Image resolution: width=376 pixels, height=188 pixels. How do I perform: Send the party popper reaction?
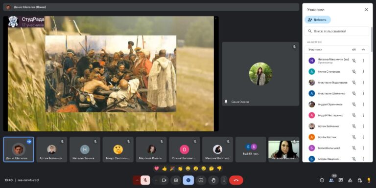pos(172,168)
